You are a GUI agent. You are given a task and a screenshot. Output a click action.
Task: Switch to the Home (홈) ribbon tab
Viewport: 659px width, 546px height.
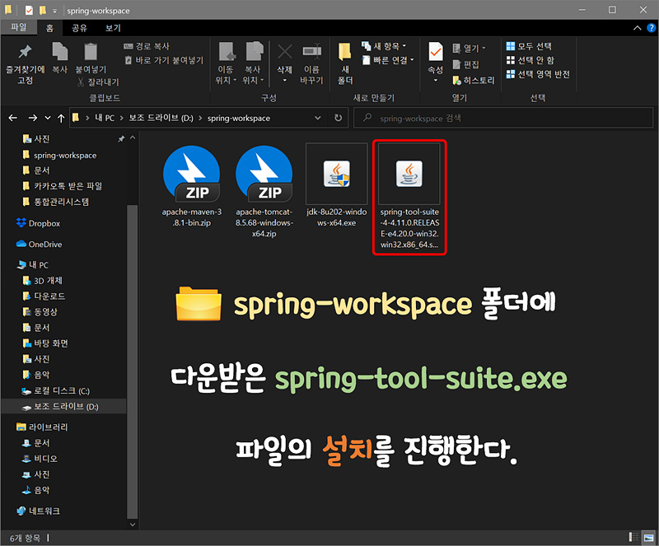49,28
